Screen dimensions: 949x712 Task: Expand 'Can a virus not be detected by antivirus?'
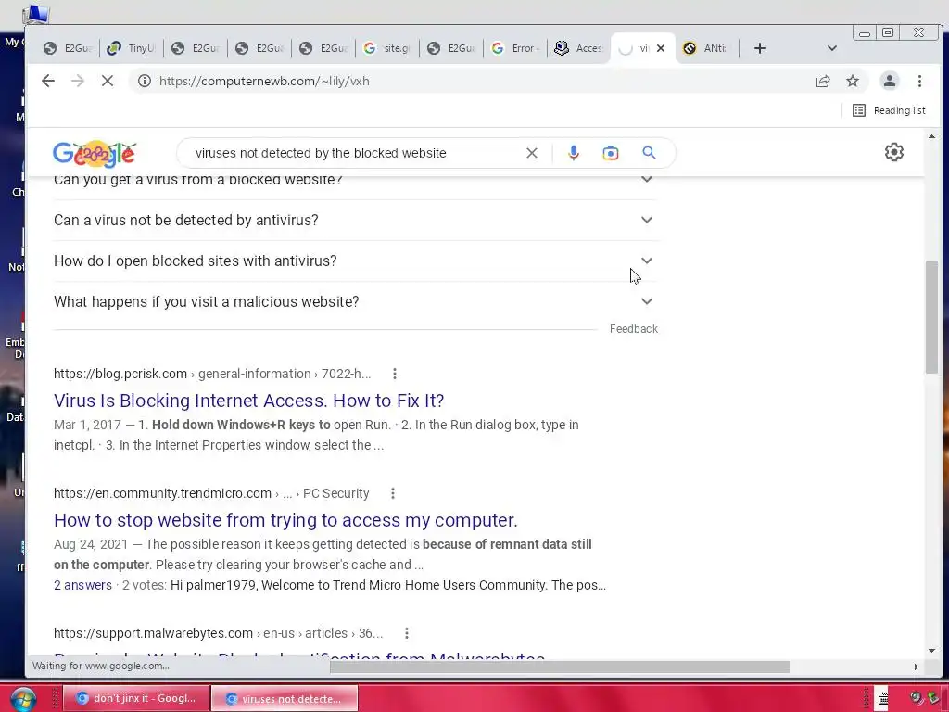pos(354,220)
